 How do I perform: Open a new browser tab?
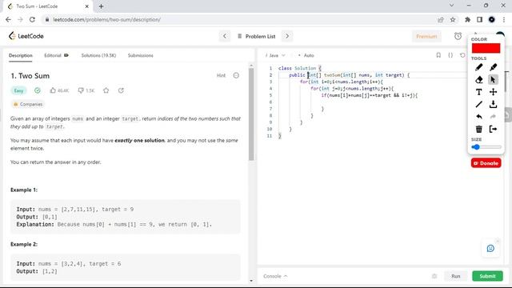pos(101,6)
